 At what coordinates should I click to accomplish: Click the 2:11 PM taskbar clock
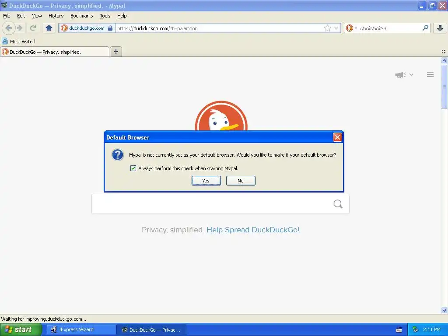click(x=431, y=329)
